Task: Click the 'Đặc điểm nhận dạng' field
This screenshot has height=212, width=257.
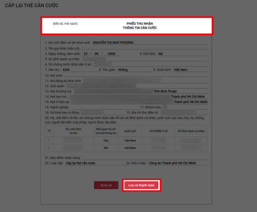Action: pos(143,158)
